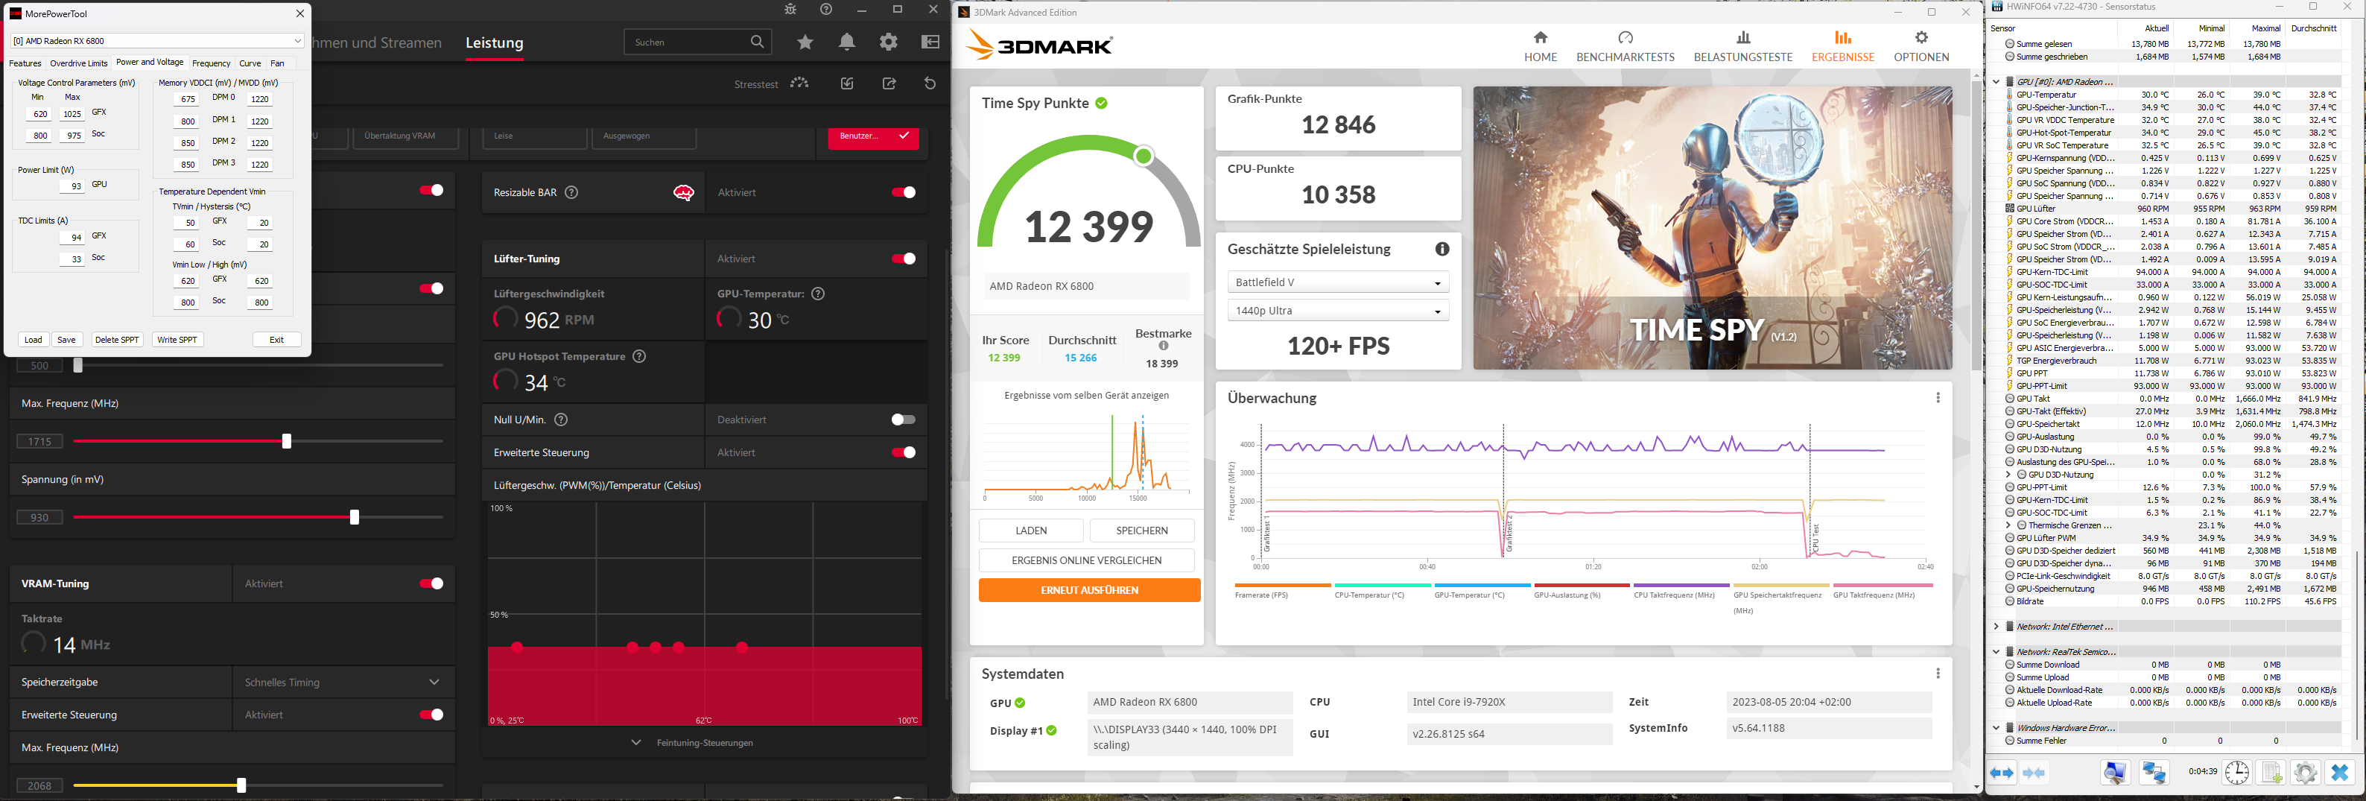Open 3DMark OPTIONEN gear
The height and width of the screenshot is (801, 2366).
click(1921, 46)
